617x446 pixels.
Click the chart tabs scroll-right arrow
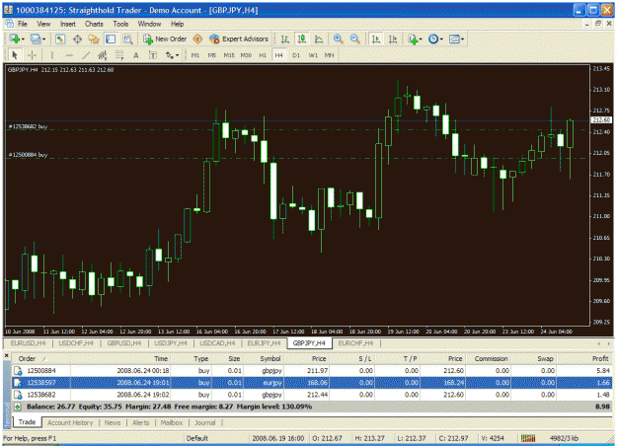(x=609, y=343)
